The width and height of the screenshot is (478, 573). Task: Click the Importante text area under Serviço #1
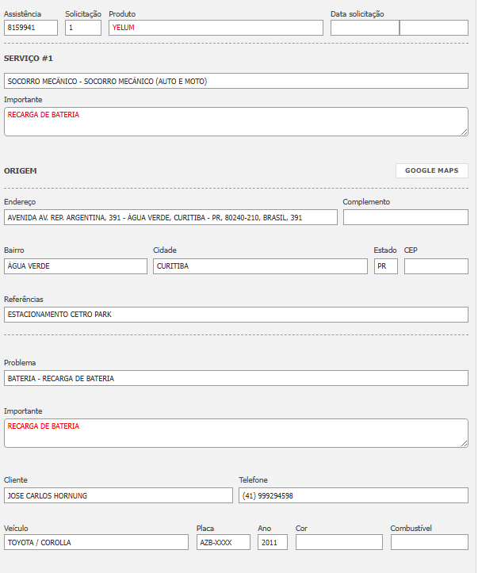[235, 121]
